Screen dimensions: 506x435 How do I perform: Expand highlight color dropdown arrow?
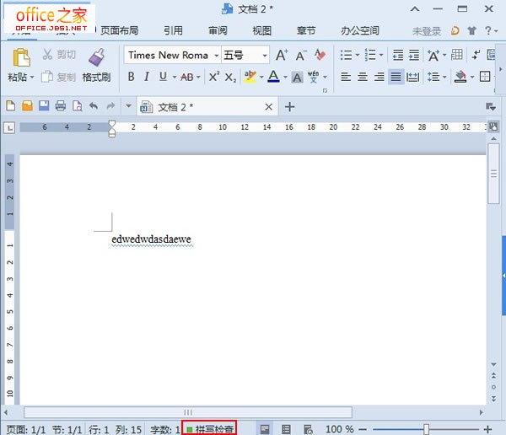(x=261, y=77)
